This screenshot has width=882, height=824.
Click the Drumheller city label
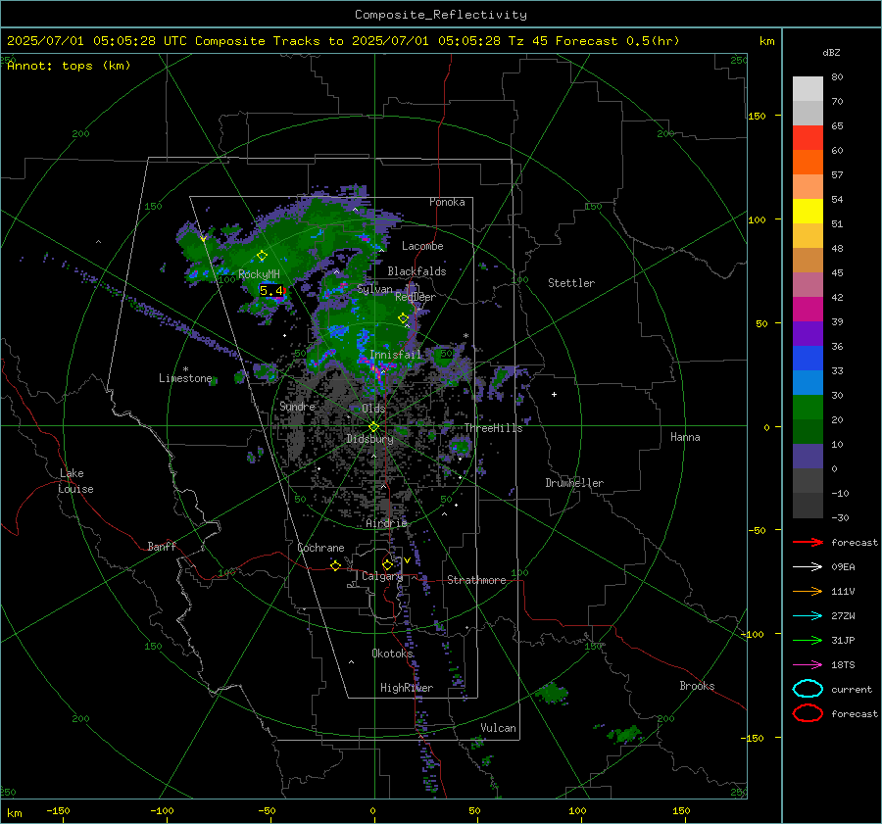tap(574, 483)
